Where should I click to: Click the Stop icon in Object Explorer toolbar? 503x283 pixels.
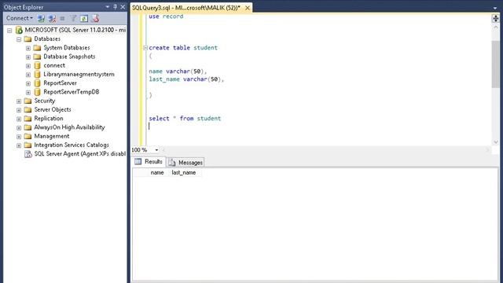(62, 19)
